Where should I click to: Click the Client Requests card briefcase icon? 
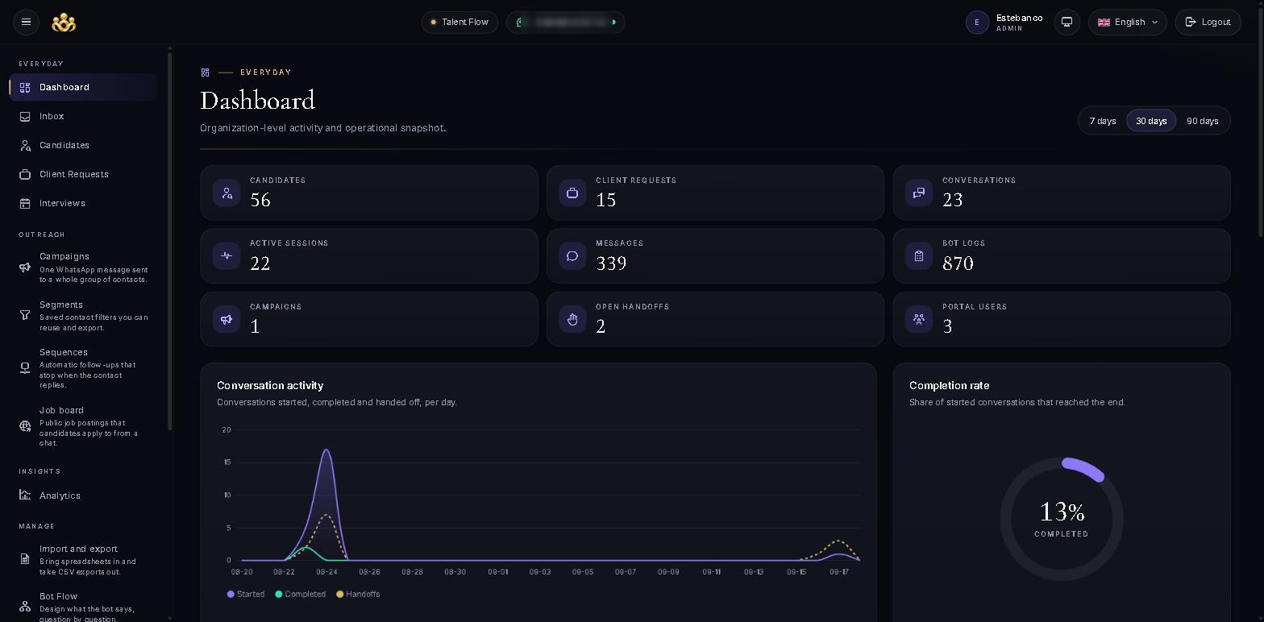572,193
